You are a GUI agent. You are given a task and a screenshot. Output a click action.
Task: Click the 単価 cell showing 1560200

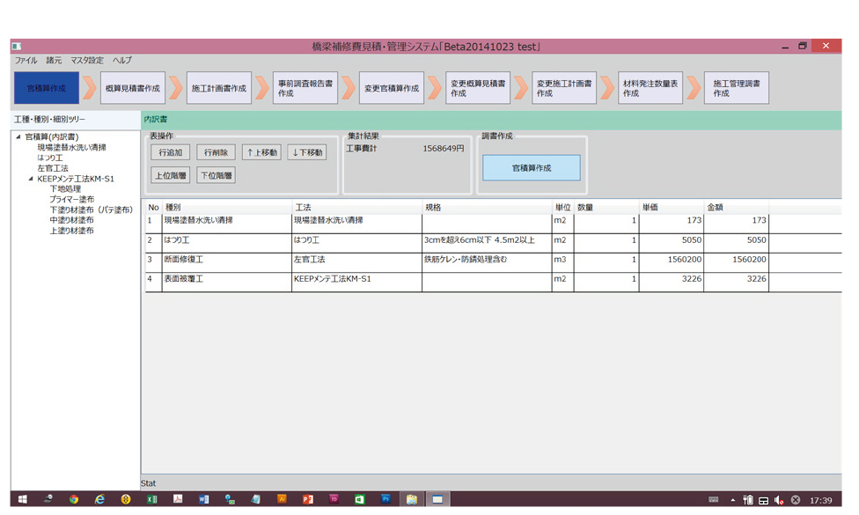tap(672, 261)
